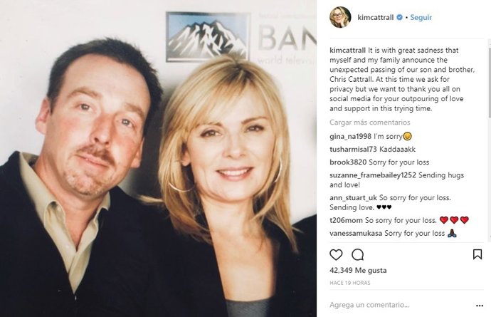Image resolution: width=491 pixels, height=317 pixels.
Task: Click the HACE 19 HORAS timestamp
Action: (x=349, y=284)
